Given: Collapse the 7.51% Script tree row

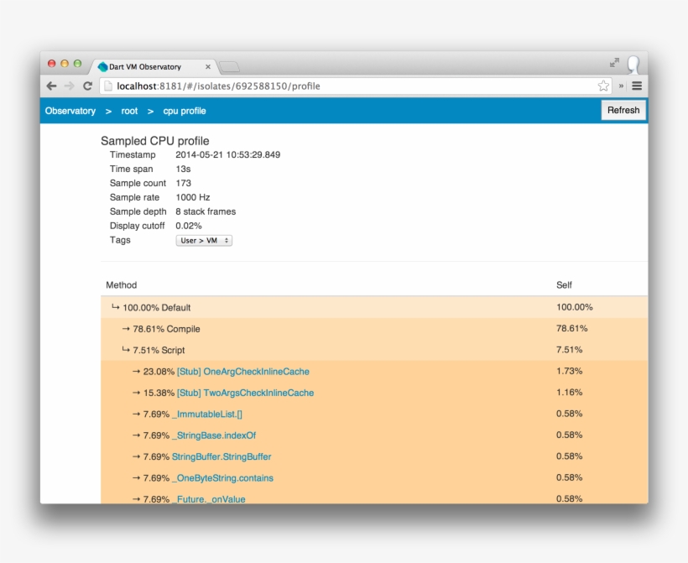Looking at the screenshot, I should [x=126, y=350].
